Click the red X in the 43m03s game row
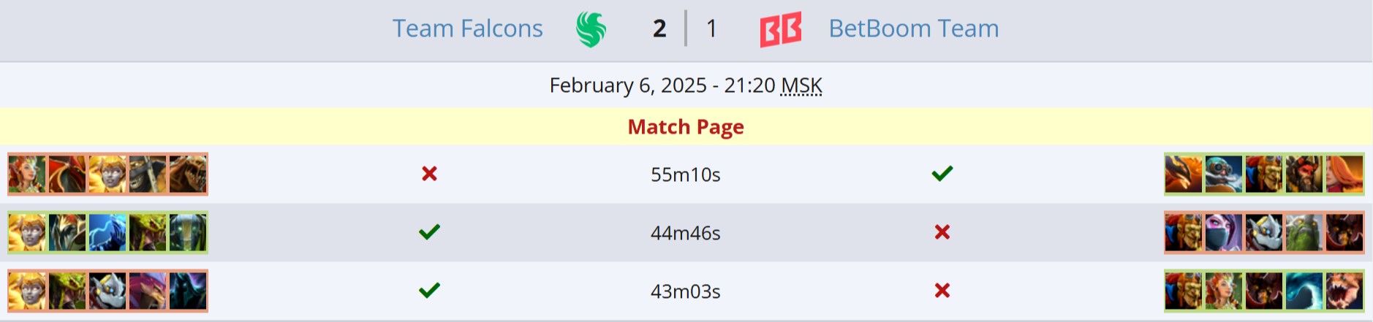Screen dimensions: 1373x322 click(942, 291)
